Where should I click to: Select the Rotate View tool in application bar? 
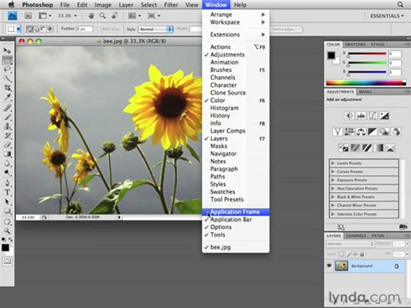[x=114, y=16]
